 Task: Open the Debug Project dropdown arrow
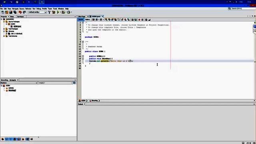pyautogui.click(x=66, y=12)
